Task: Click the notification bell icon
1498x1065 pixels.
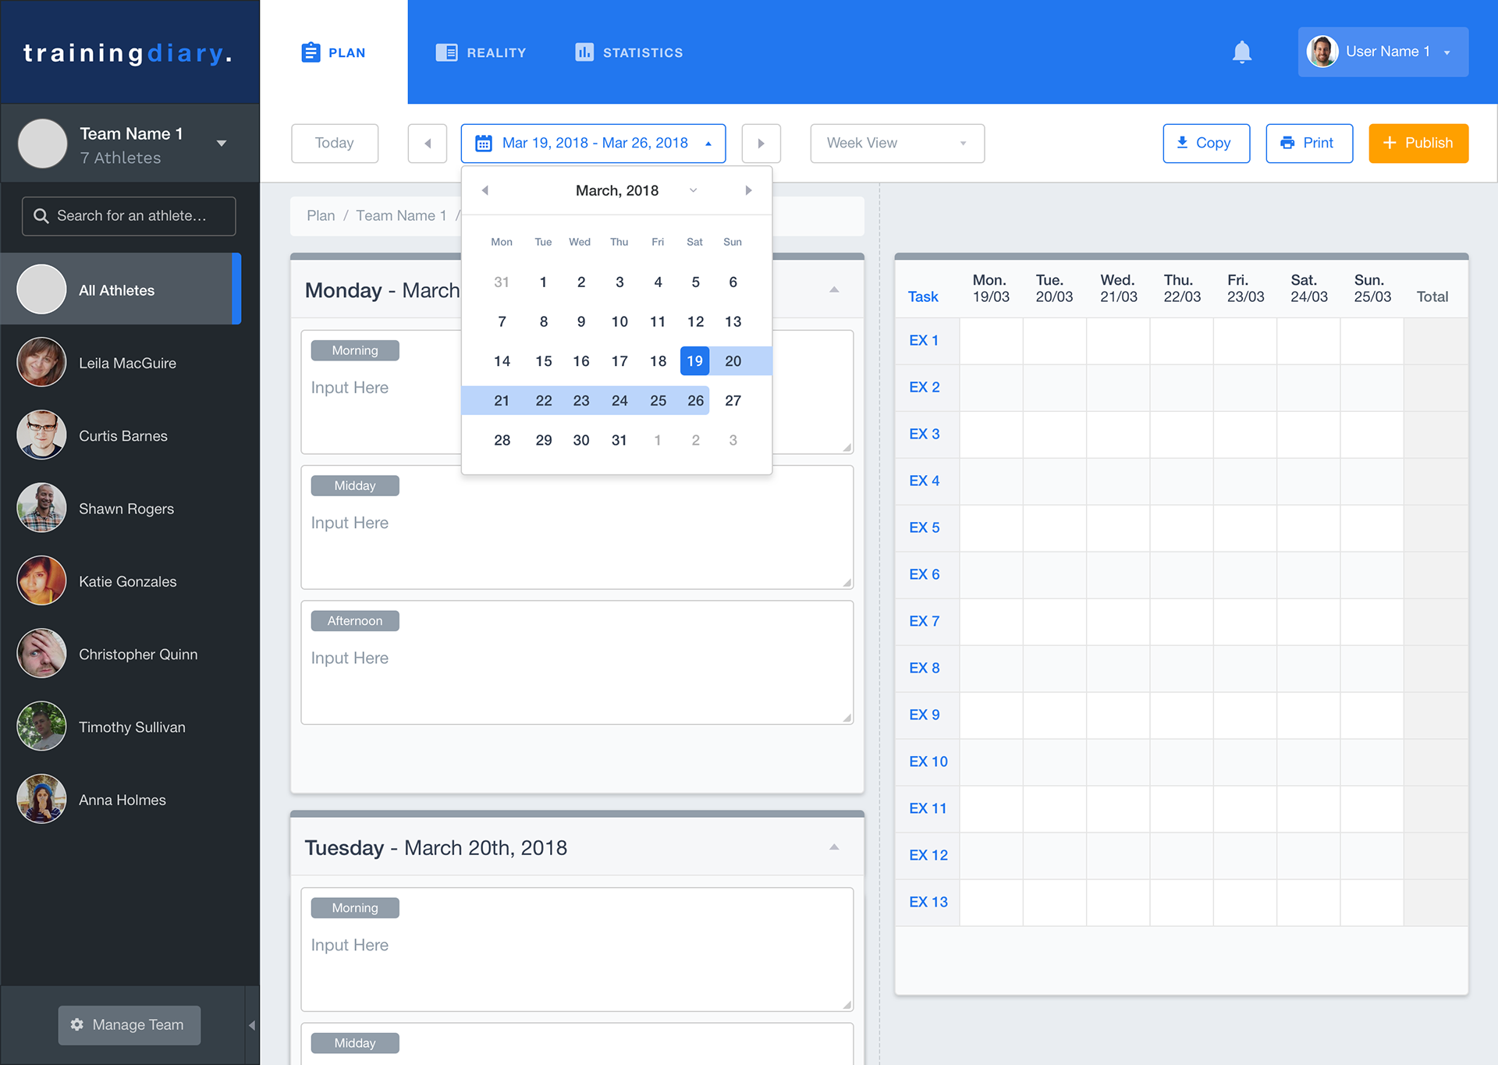Action: click(x=1241, y=52)
